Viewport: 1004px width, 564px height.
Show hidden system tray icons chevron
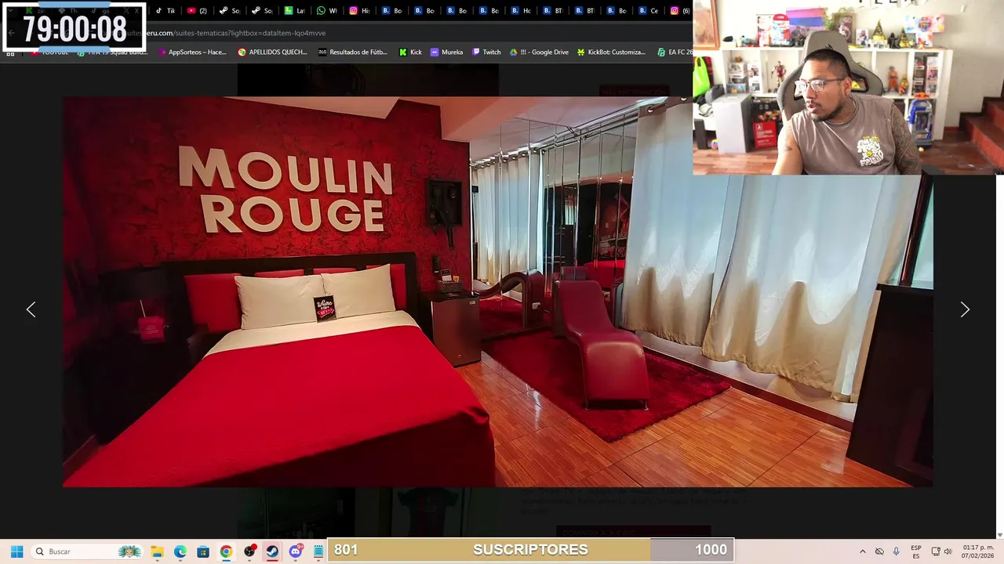click(x=862, y=551)
